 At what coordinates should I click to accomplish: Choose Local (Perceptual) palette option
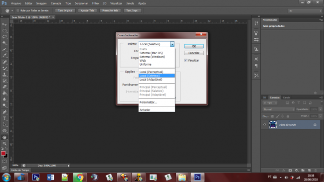click(x=157, y=72)
